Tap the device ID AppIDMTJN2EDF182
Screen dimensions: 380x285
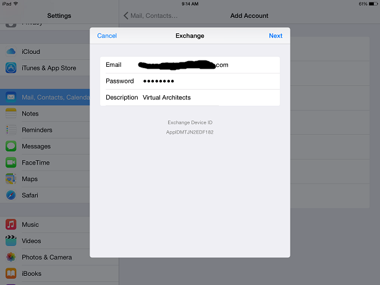[x=190, y=132]
